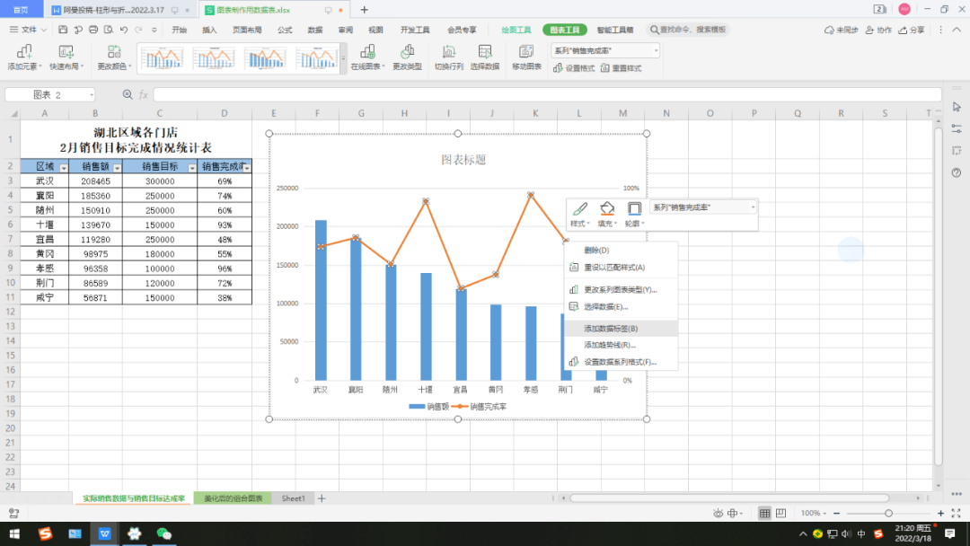The image size is (970, 546).
Task: Click the 添加元素 (Add Element) icon
Action: [x=24, y=52]
